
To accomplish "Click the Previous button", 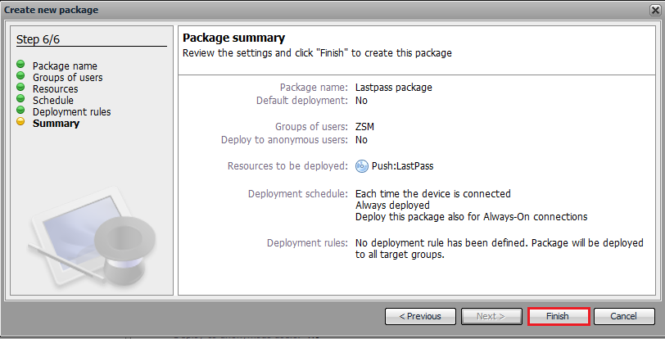I will (419, 316).
